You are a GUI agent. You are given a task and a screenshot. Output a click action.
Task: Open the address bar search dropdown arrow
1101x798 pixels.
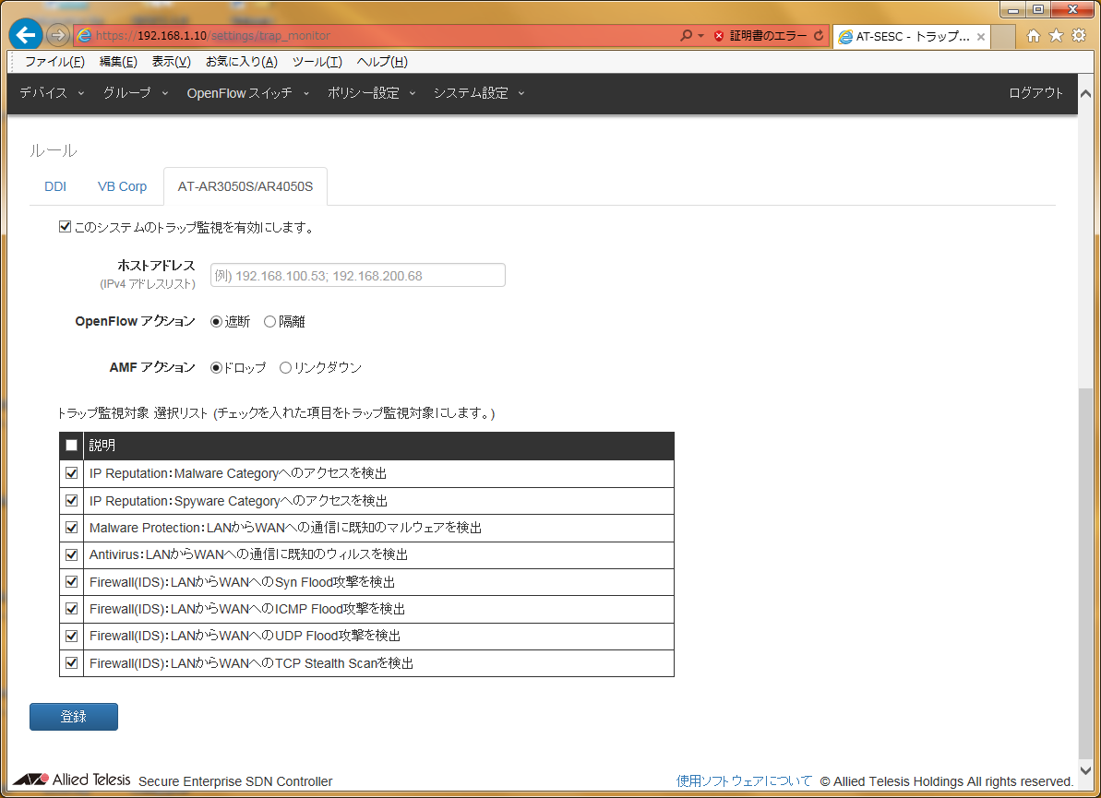point(700,36)
